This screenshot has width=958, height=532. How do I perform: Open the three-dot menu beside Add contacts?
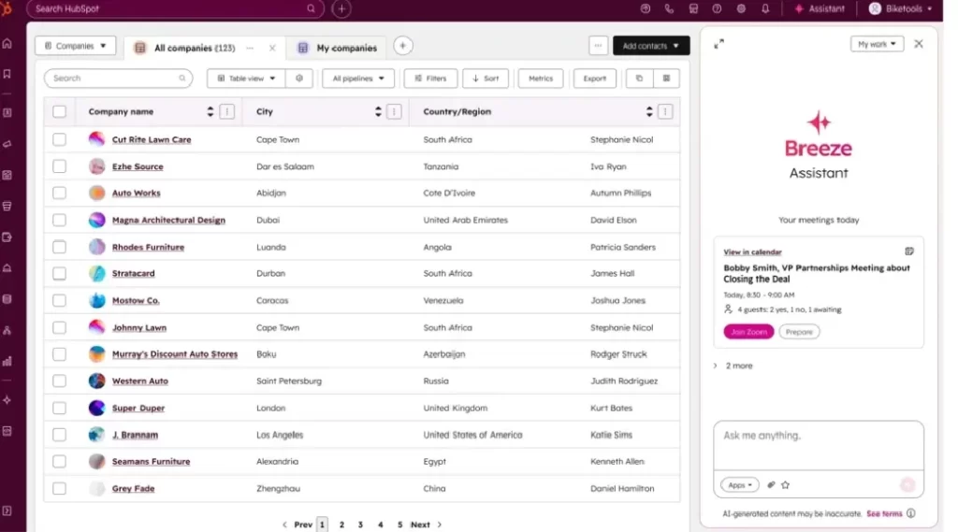(x=598, y=46)
